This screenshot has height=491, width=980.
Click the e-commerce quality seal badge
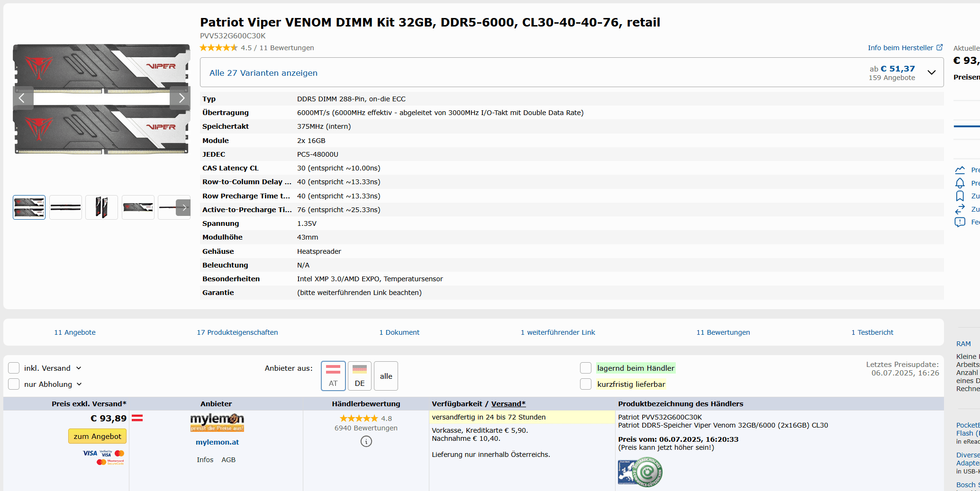coord(640,472)
